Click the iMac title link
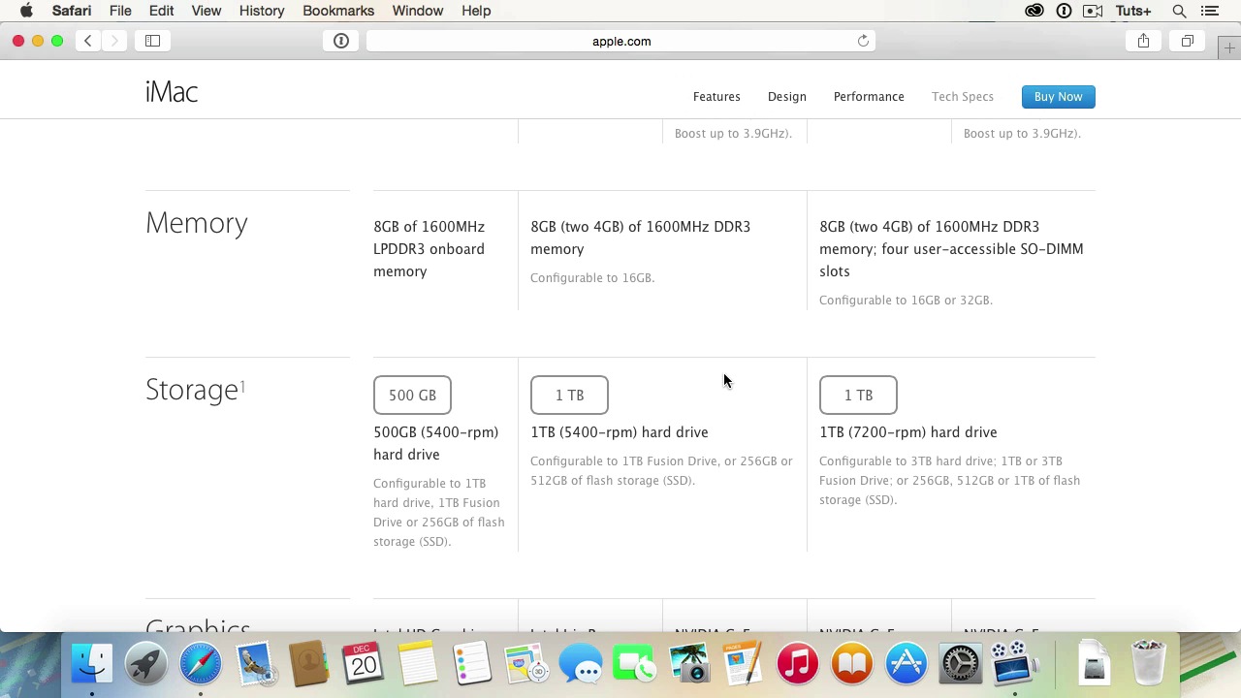 pos(172,92)
